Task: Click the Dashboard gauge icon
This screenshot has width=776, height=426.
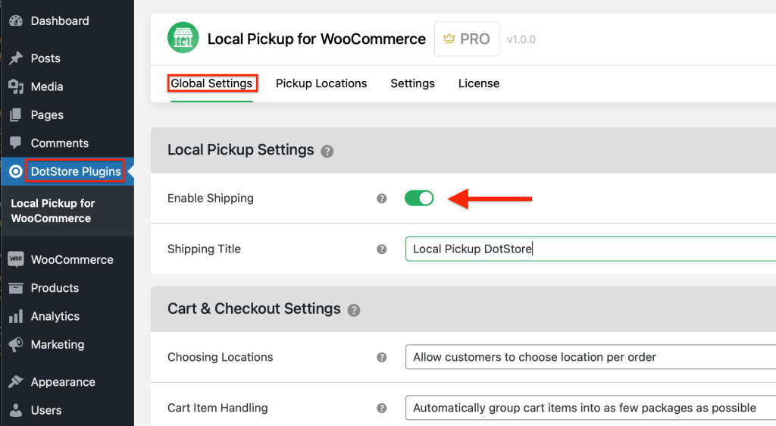Action: 16,20
